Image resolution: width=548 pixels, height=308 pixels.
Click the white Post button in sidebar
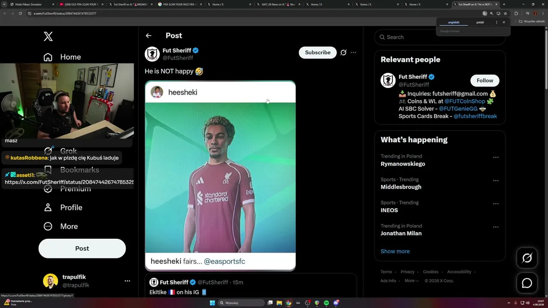(x=82, y=249)
